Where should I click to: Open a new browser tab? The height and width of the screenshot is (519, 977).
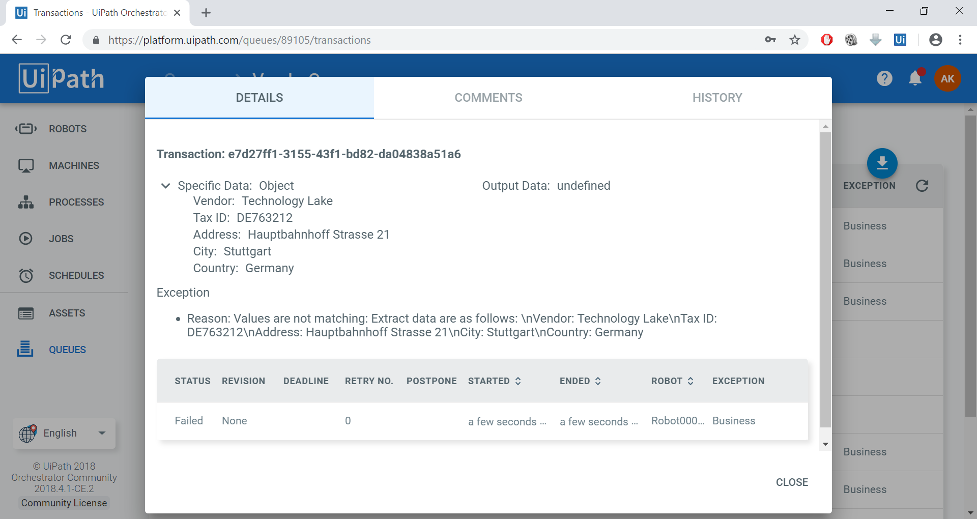206,13
